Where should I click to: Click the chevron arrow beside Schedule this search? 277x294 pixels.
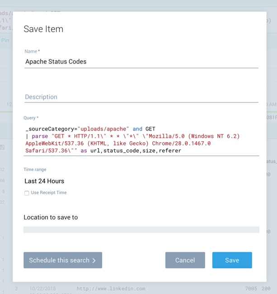tap(94, 260)
